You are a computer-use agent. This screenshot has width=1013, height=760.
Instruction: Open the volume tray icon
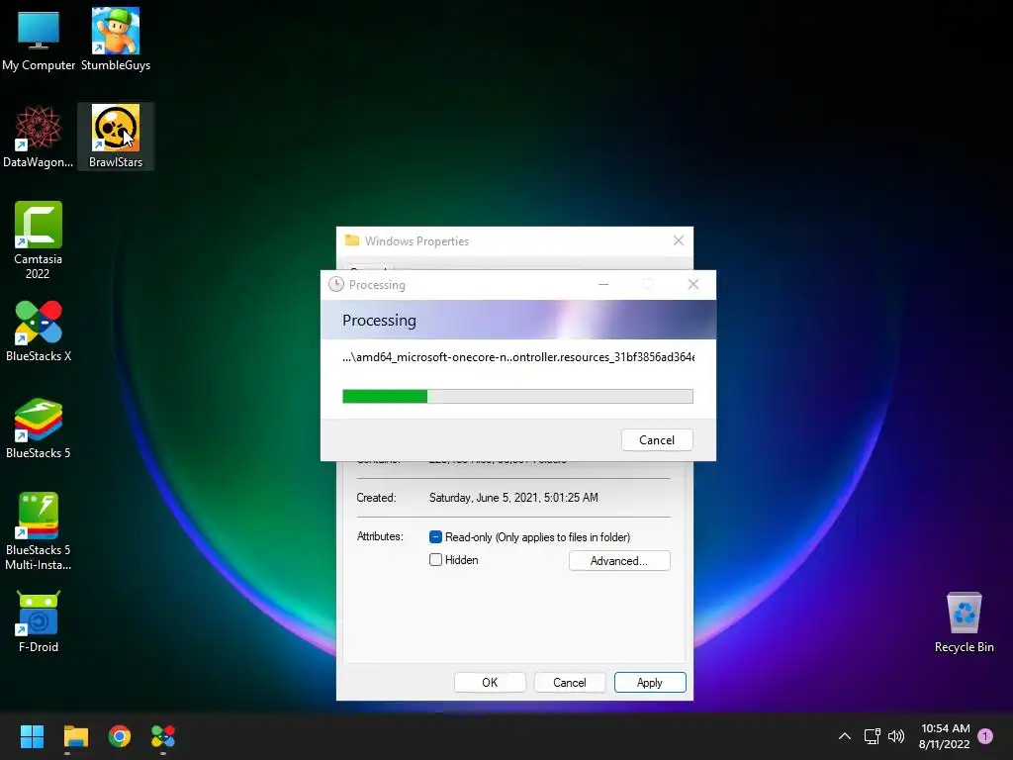click(896, 736)
